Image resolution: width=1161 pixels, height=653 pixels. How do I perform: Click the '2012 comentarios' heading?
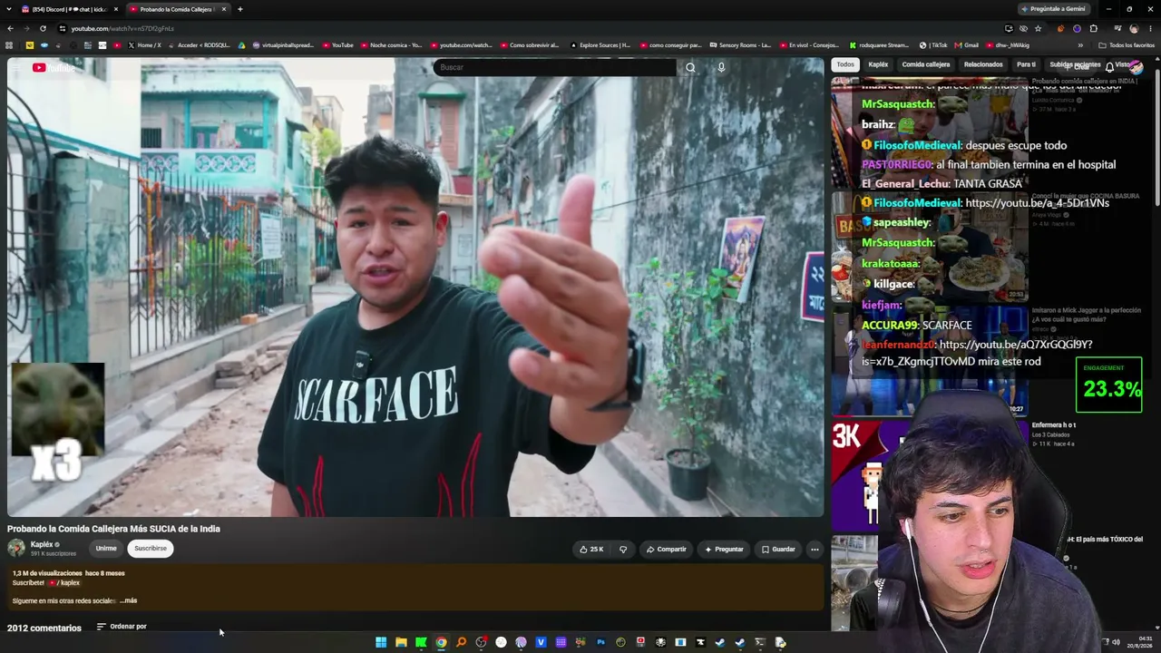(44, 628)
